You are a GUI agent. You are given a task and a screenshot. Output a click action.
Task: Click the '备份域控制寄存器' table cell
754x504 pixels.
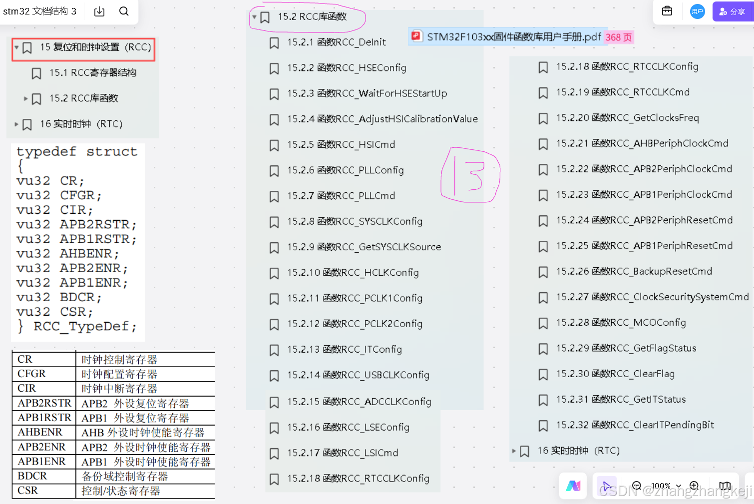pyautogui.click(x=145, y=476)
